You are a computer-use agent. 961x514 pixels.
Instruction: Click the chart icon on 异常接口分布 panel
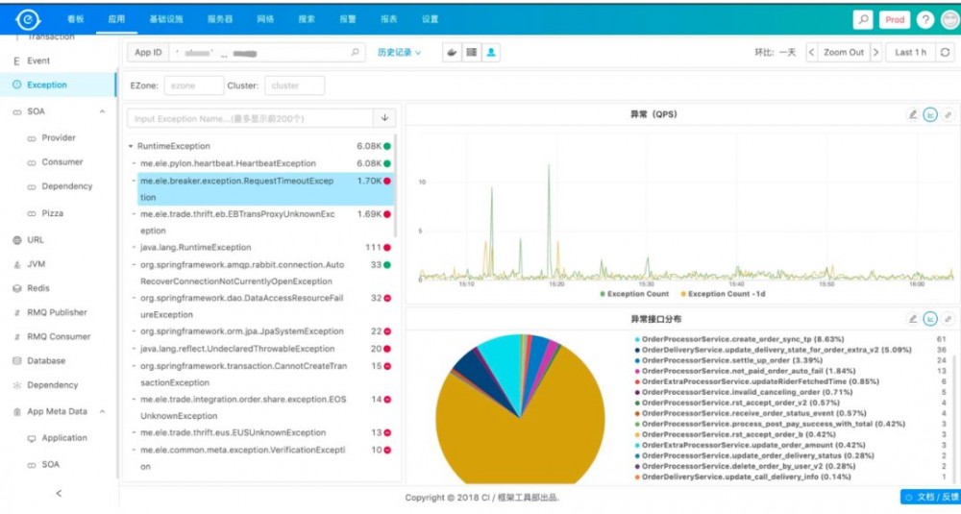pos(930,319)
